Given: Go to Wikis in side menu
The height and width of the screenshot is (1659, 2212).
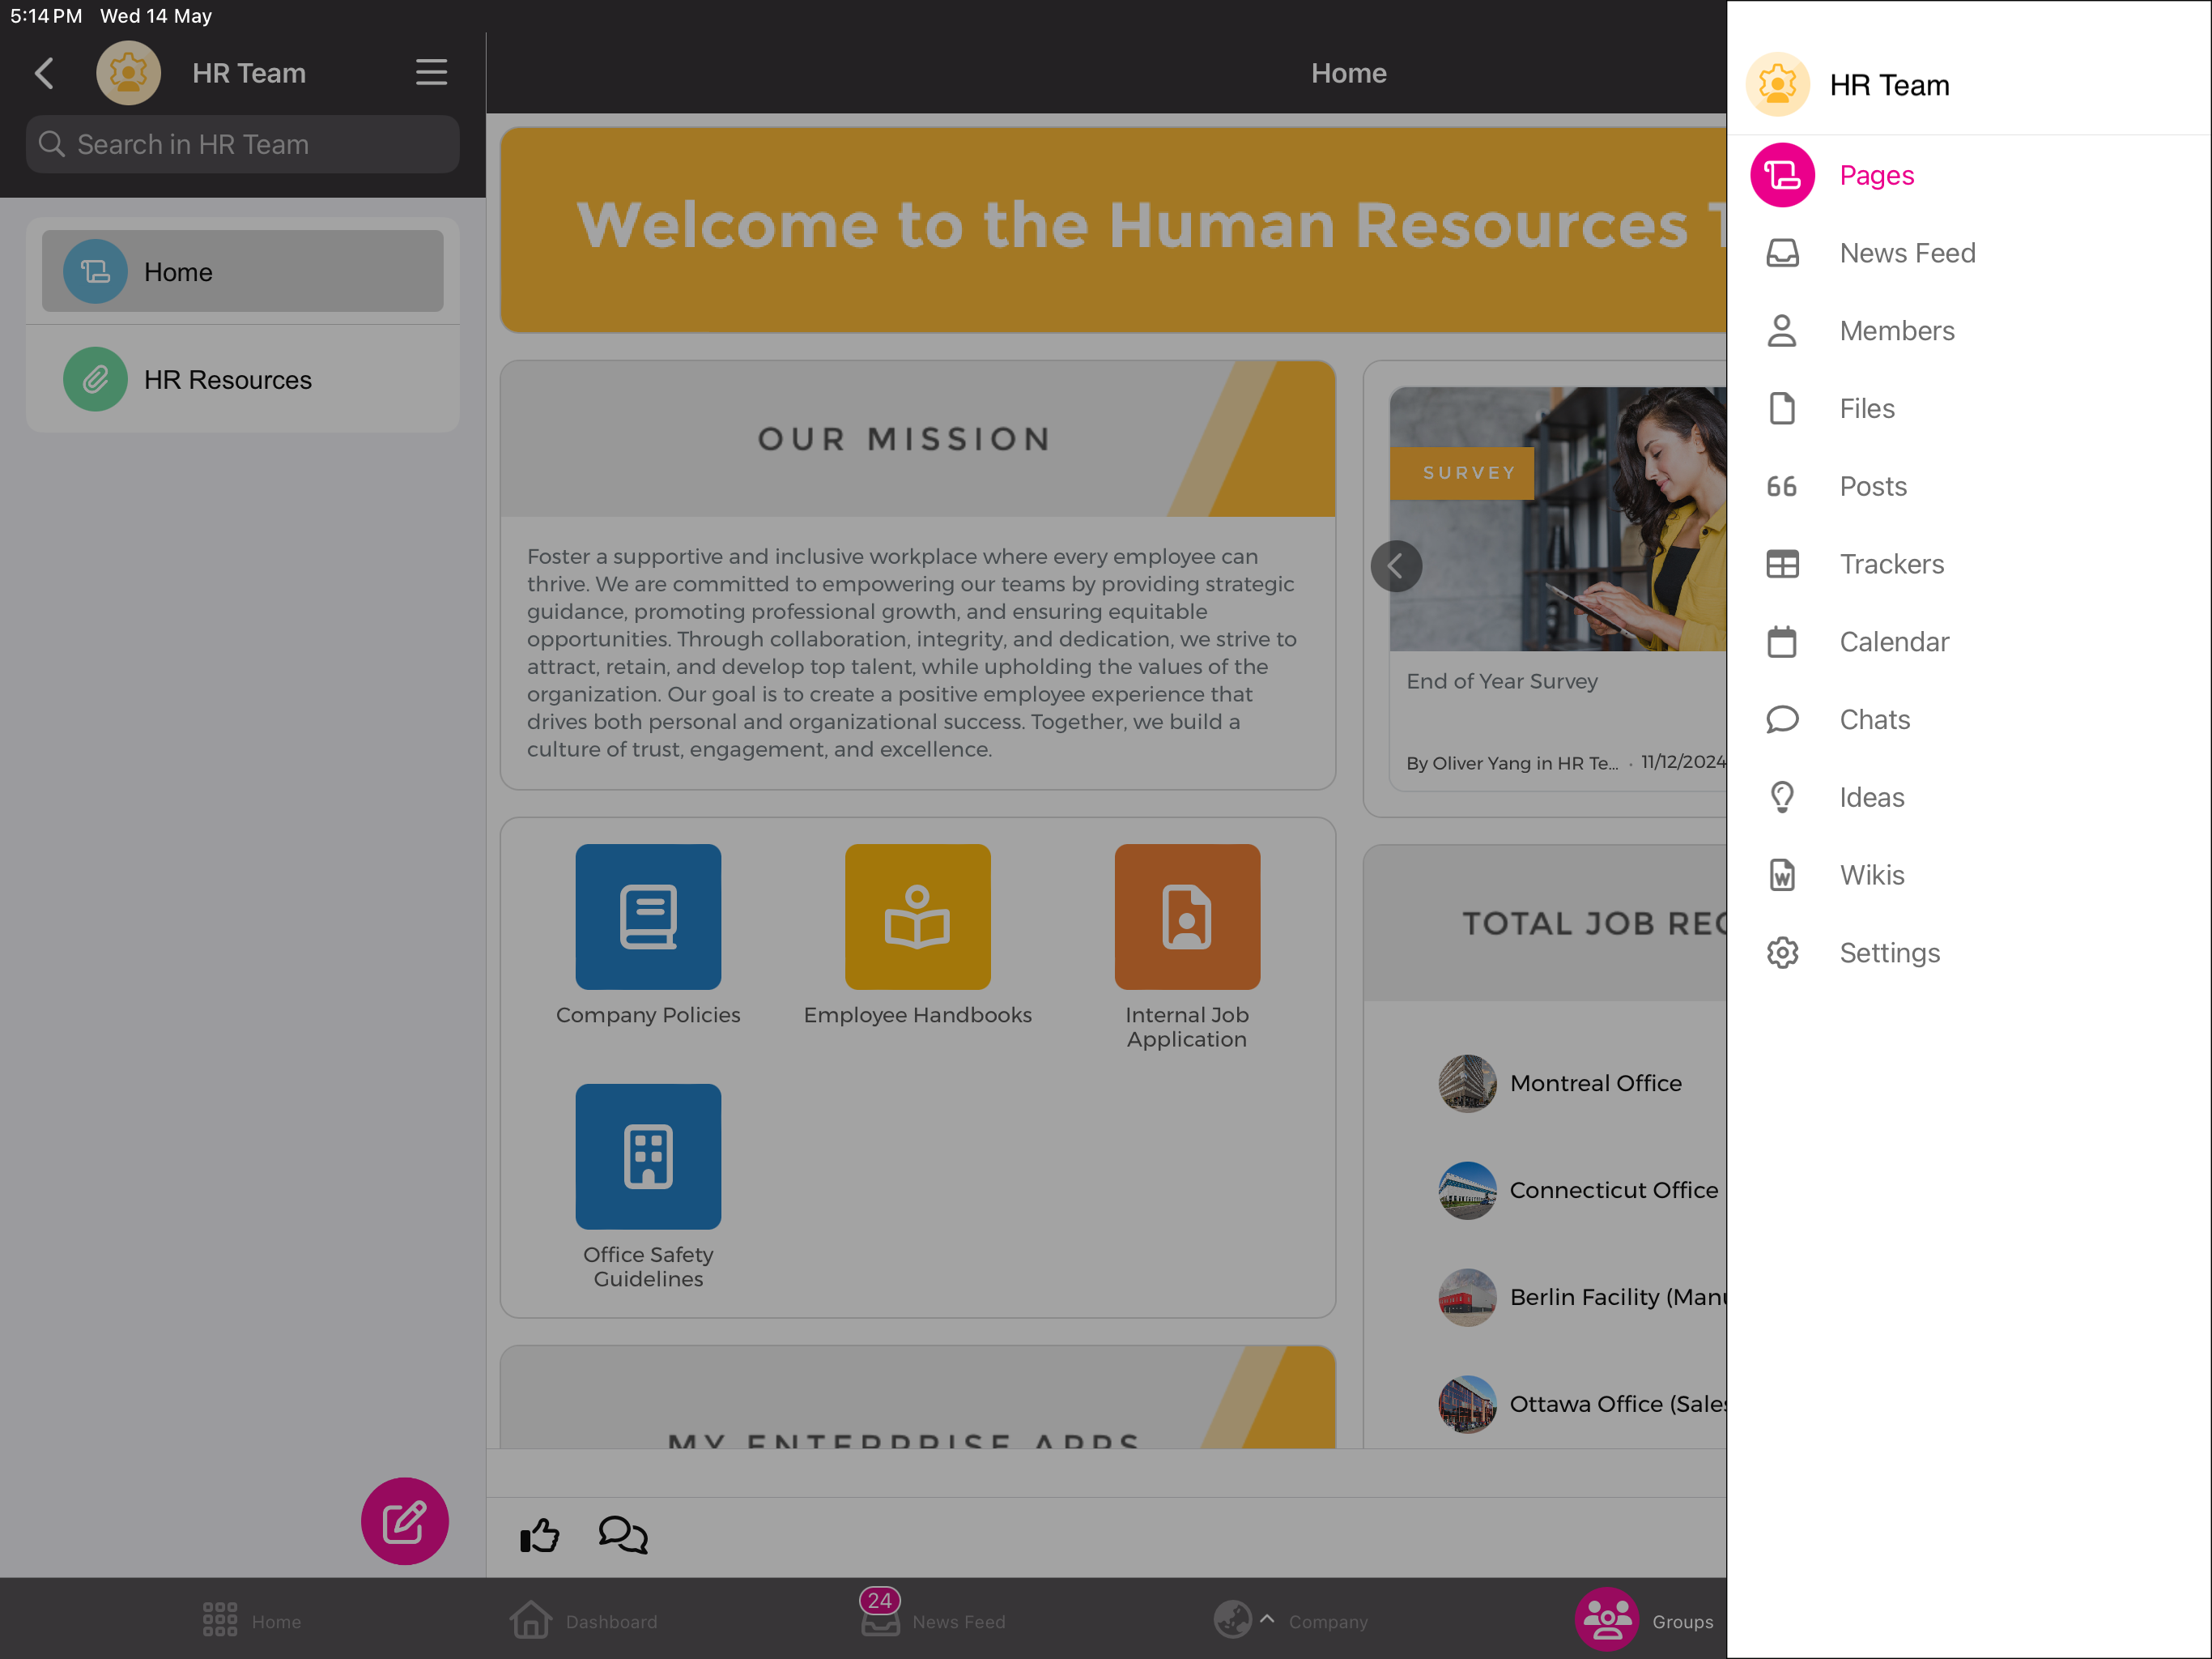Looking at the screenshot, I should (x=1871, y=876).
